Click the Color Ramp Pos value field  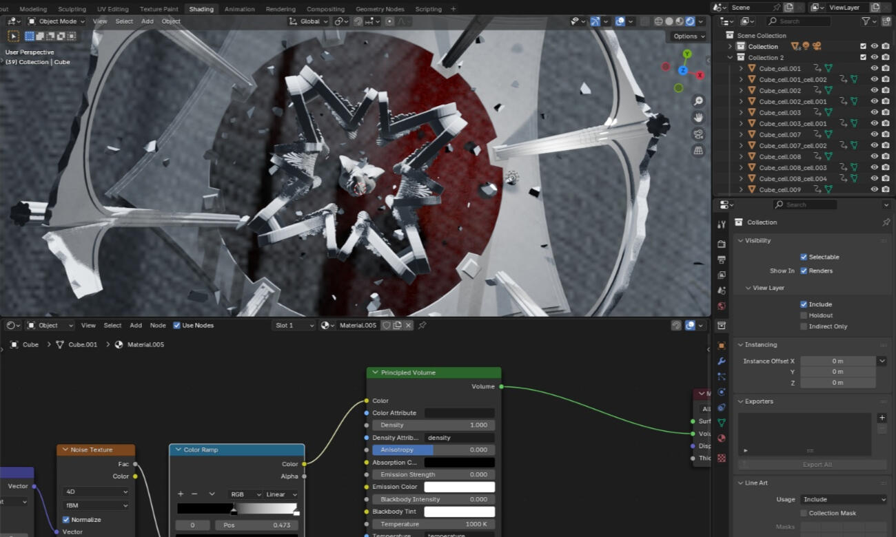tap(257, 525)
